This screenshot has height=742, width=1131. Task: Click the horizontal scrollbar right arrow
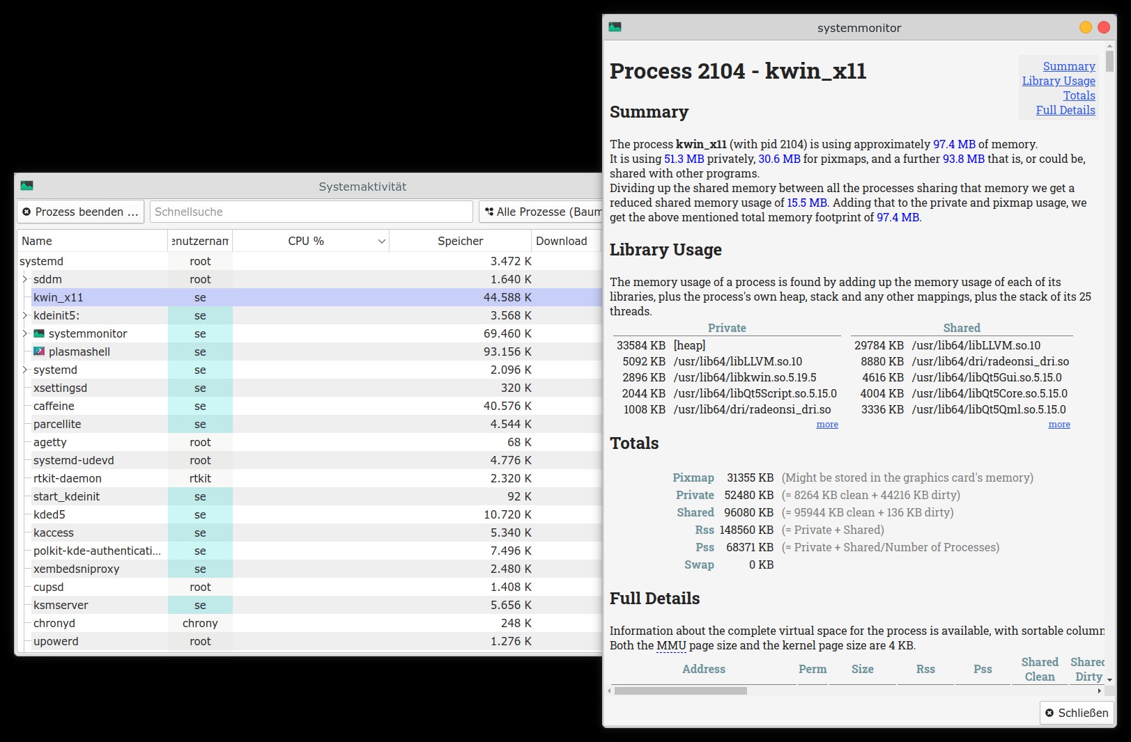click(1100, 691)
